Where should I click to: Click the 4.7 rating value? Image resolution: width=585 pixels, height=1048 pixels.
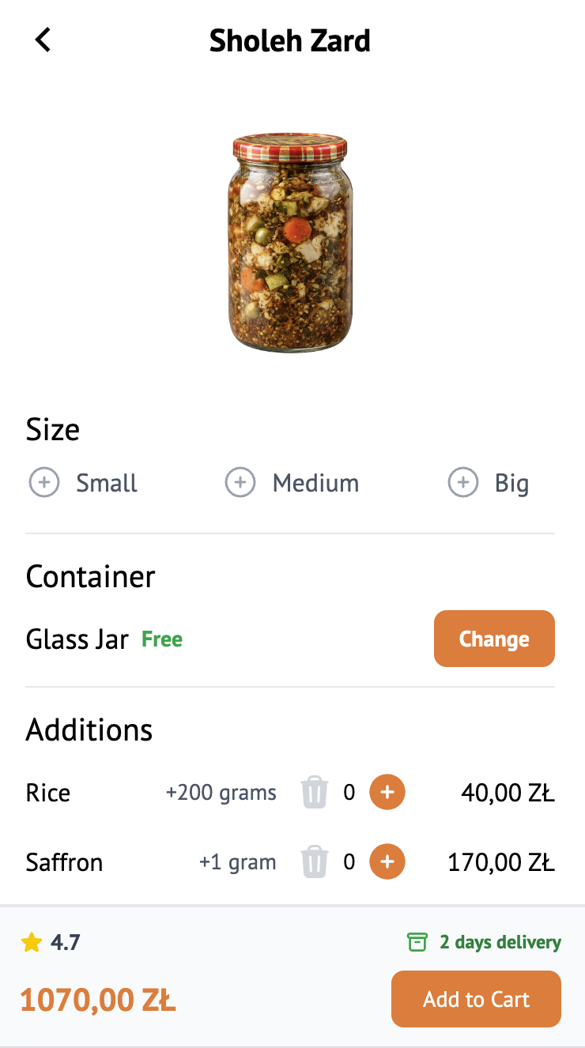(65, 942)
